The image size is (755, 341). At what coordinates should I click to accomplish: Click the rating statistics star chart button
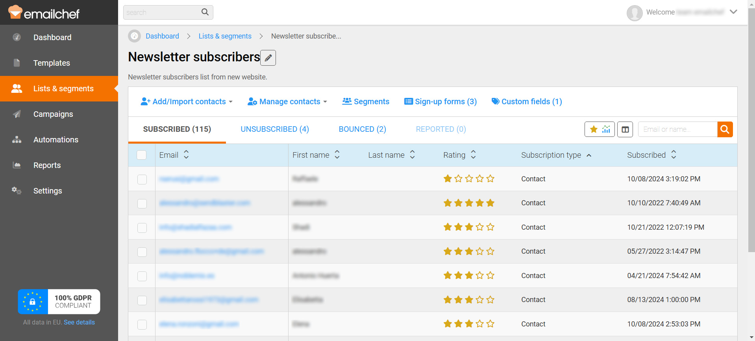(600, 129)
